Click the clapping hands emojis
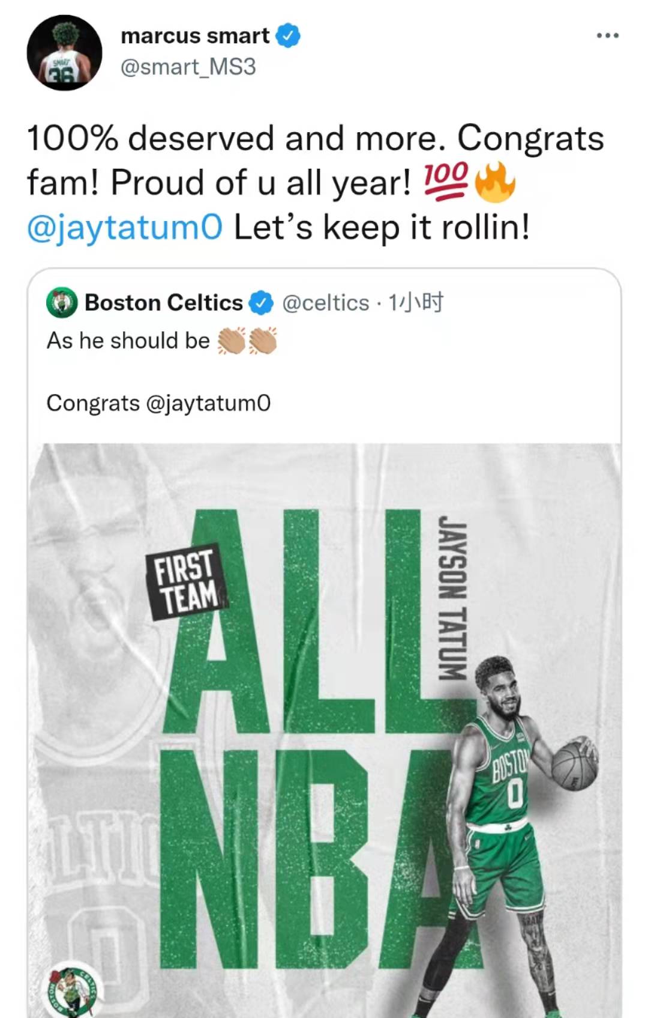648x1018 pixels. pos(247,341)
